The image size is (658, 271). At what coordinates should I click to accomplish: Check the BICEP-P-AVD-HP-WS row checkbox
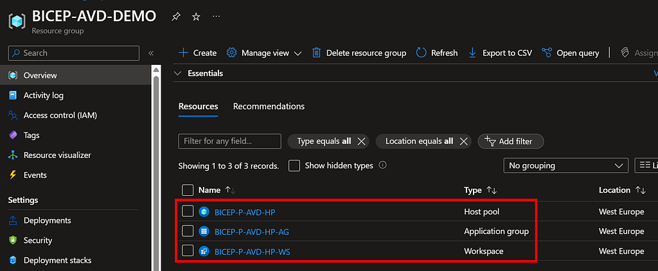(x=188, y=251)
